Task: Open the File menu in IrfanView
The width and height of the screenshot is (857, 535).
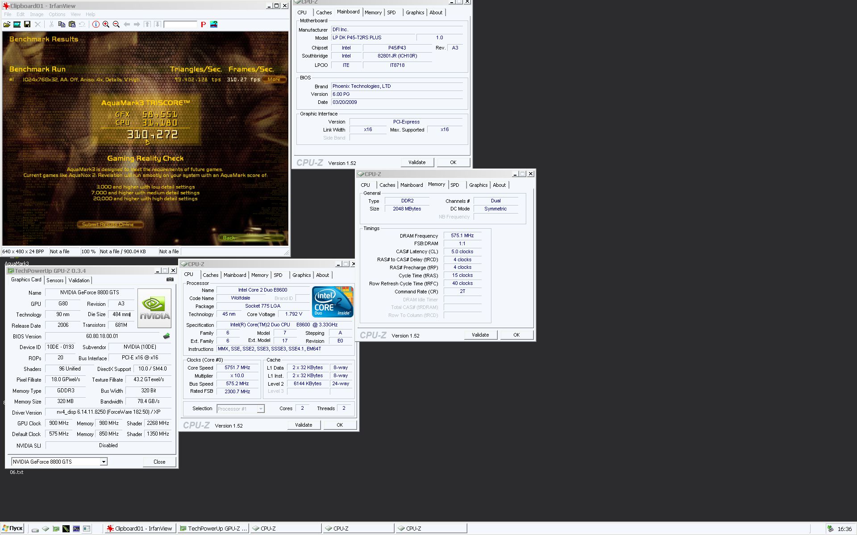Action: pos(8,14)
